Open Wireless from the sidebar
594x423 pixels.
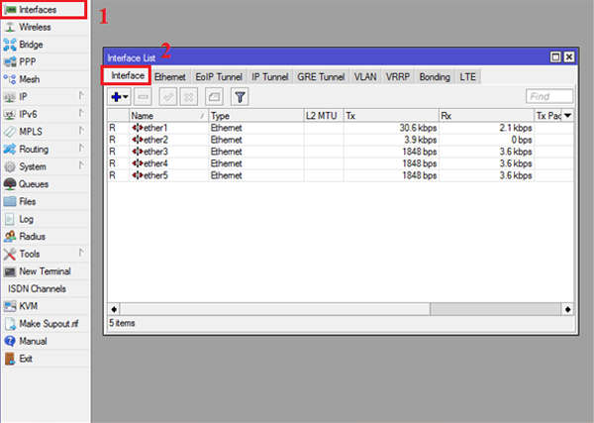(35, 27)
